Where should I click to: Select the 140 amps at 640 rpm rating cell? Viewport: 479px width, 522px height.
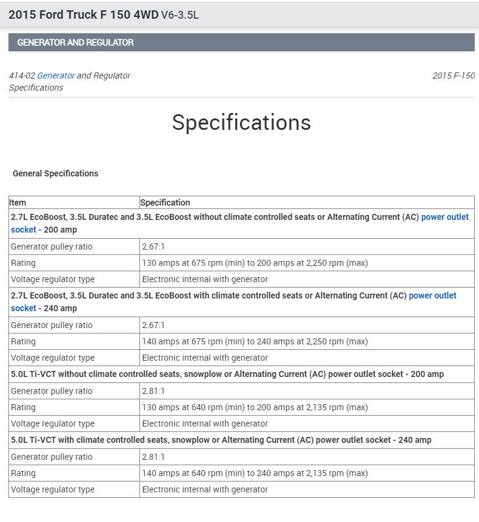click(x=255, y=473)
